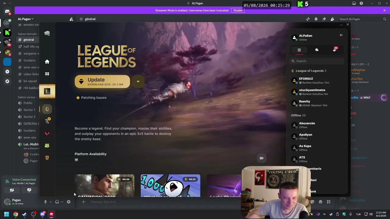Open the Windows Start menu
The image size is (390, 219).
point(6,214)
